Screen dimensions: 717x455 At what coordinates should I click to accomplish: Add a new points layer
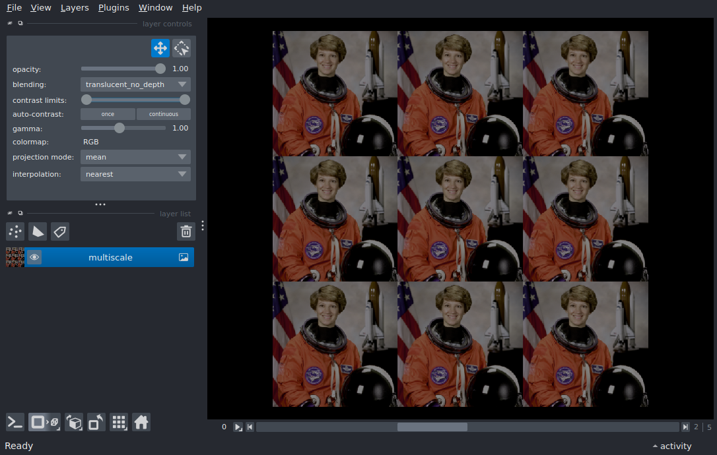point(15,231)
